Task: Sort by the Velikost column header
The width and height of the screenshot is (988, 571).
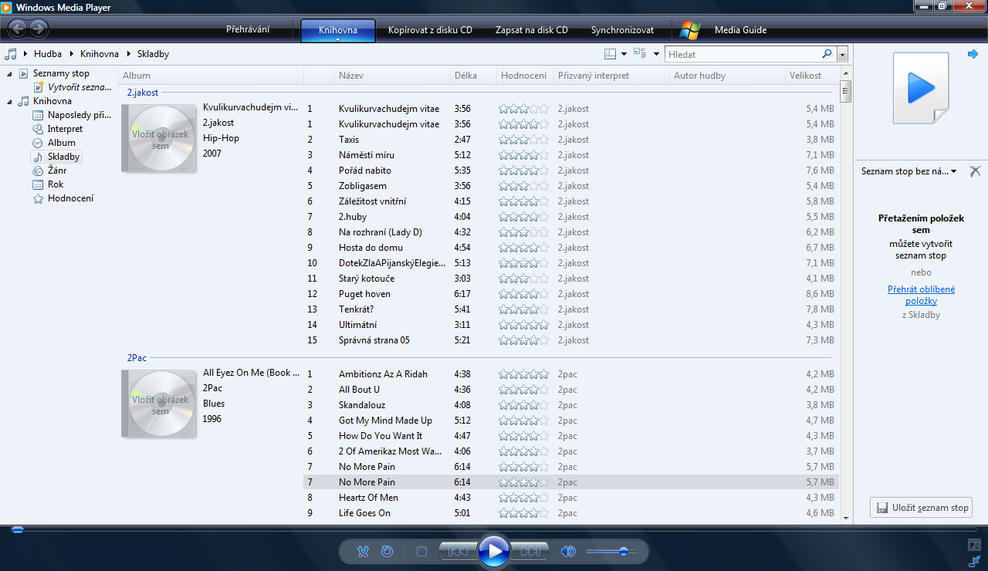Action: click(x=810, y=76)
